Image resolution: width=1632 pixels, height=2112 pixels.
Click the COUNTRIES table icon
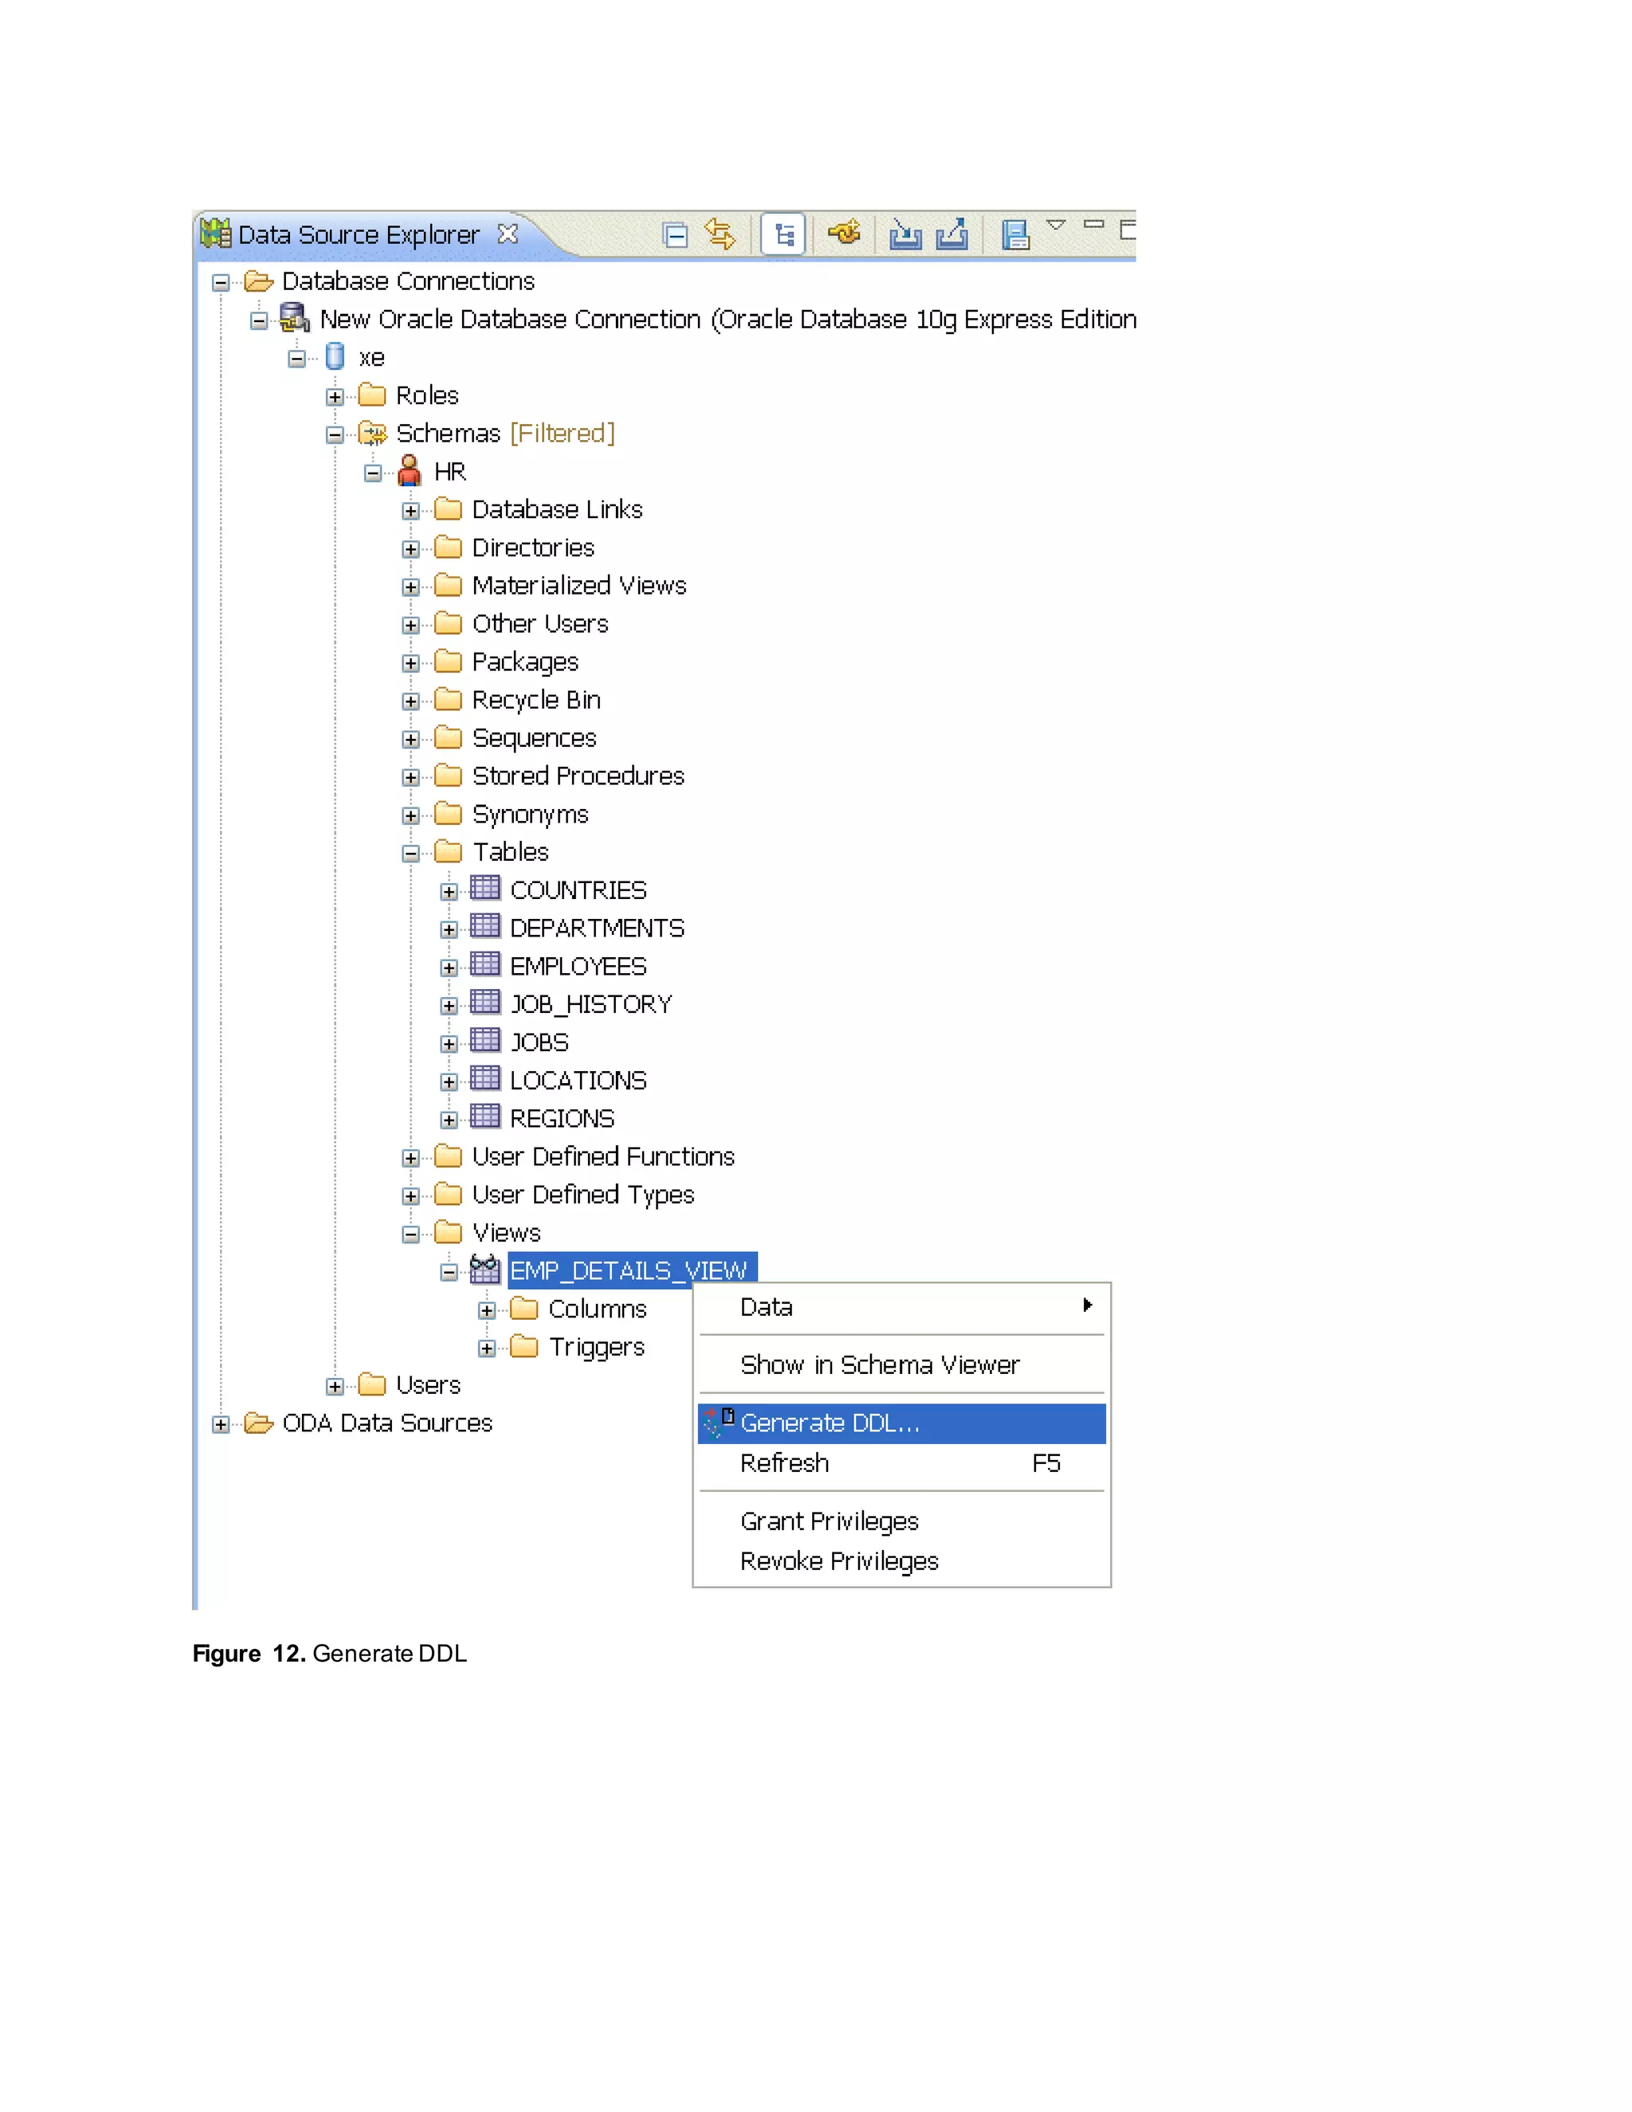click(485, 889)
